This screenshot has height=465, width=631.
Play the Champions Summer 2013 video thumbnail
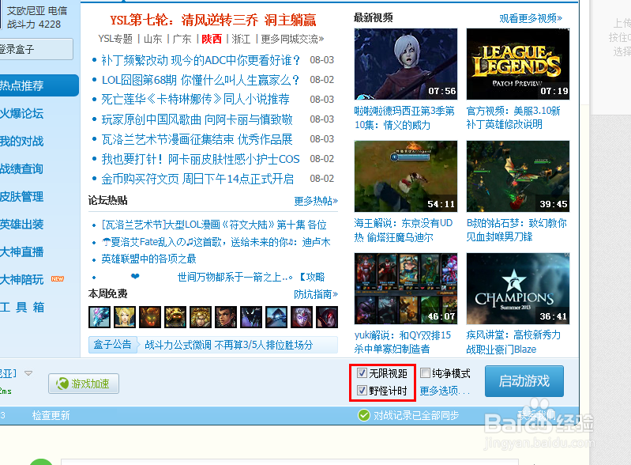click(x=518, y=289)
